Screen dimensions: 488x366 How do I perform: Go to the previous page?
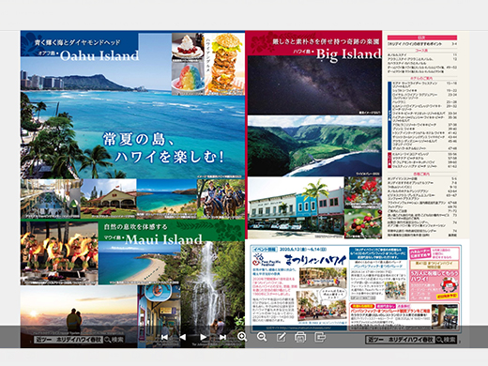(183, 337)
